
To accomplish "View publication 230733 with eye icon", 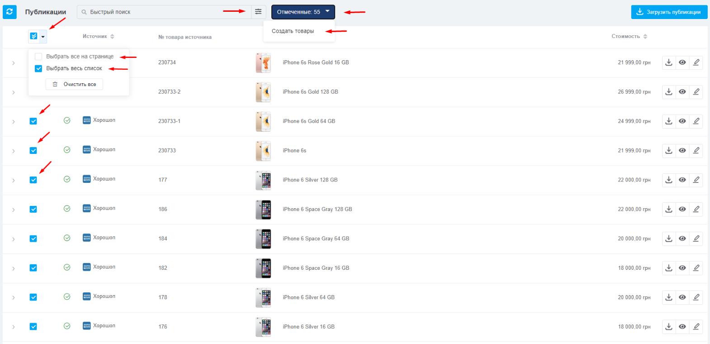I will (682, 151).
